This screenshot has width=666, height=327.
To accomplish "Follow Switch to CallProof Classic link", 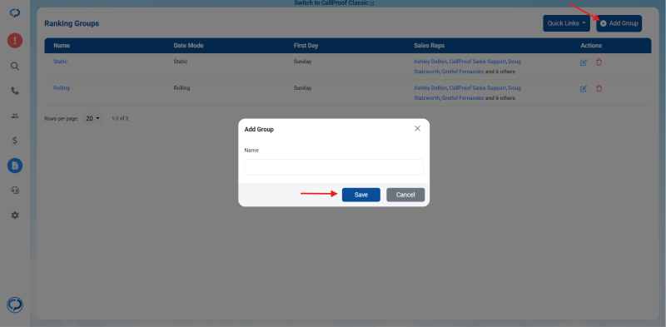I will [334, 3].
